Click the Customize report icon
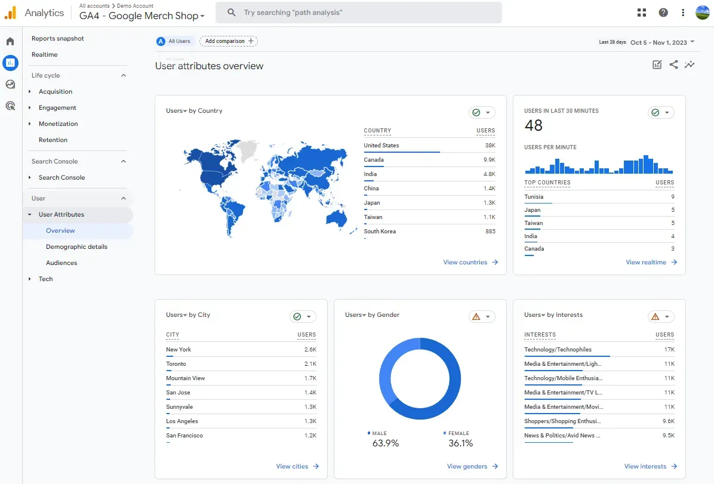Viewport: 714px width, 484px height. 657,64
